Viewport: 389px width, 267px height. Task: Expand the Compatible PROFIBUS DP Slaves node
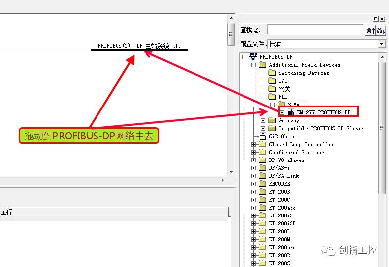[263, 128]
